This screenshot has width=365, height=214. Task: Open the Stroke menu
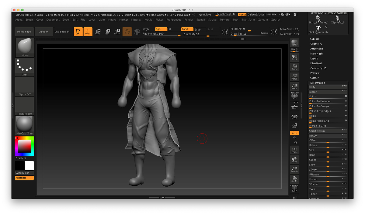coord(212,19)
